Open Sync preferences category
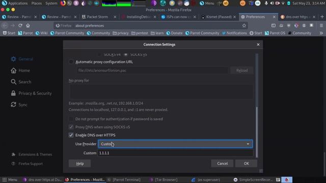This screenshot has width=326, height=183. click(19, 105)
